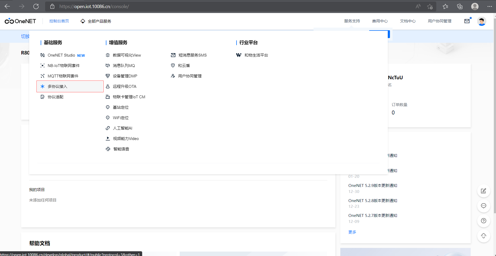Click 数据可视化View icon
Viewport: 496px width, 256px height.
pyautogui.click(x=108, y=55)
